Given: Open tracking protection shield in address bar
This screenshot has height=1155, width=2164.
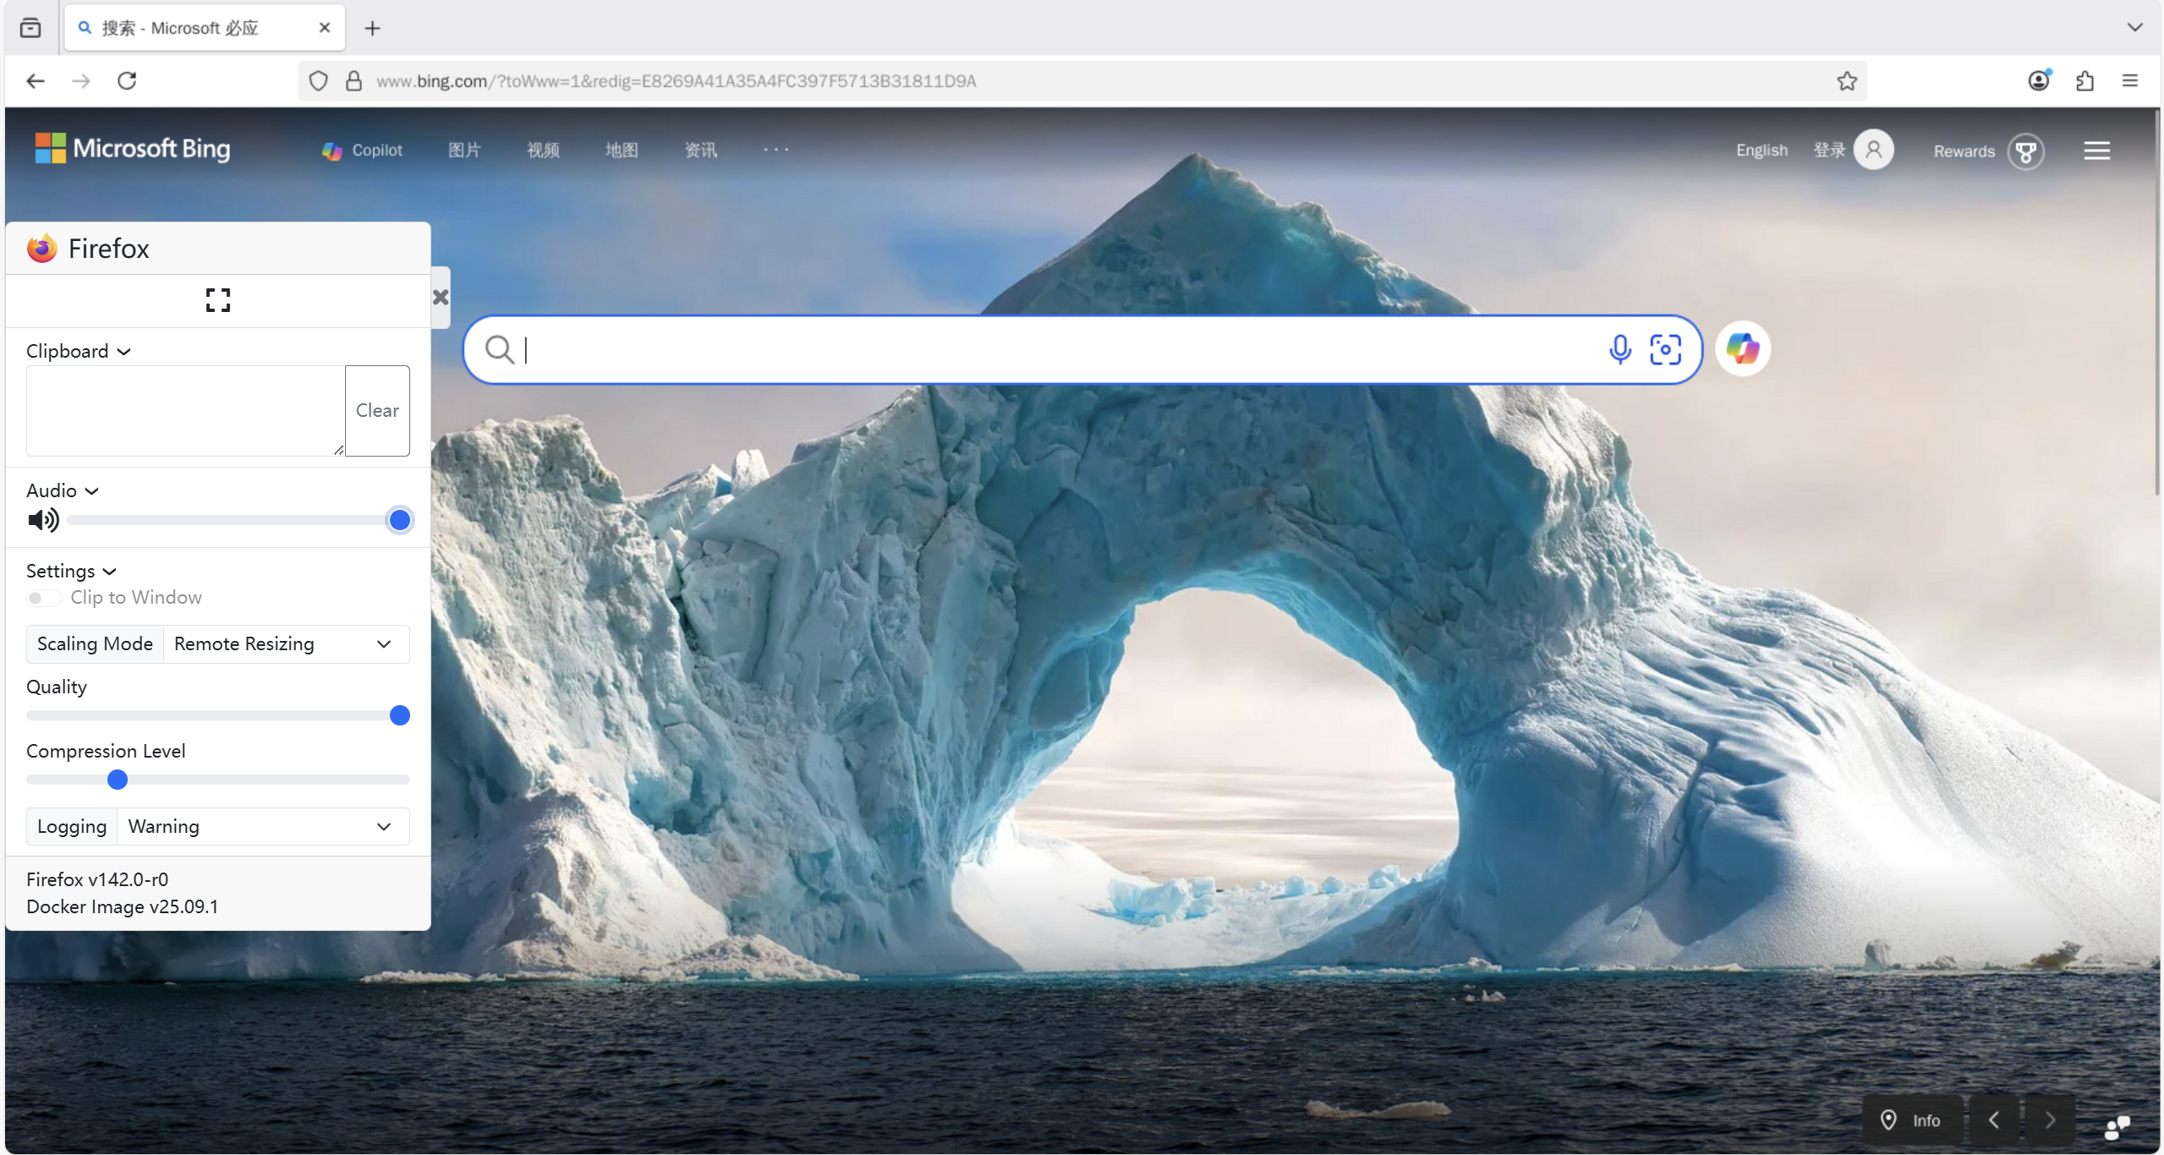Looking at the screenshot, I should [318, 80].
